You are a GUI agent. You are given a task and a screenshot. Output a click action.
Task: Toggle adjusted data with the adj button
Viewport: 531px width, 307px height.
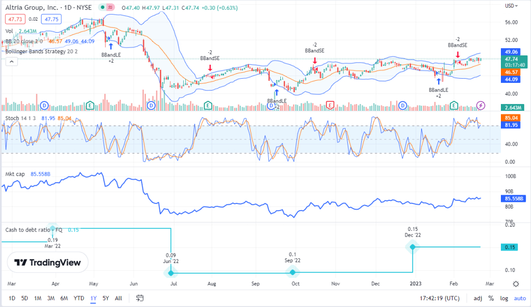(478, 298)
